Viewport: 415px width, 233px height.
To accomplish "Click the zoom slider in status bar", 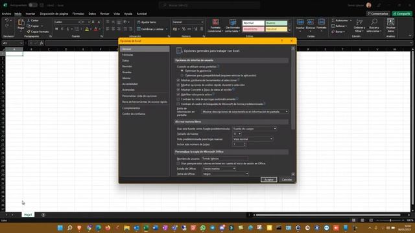I will coord(390,220).
